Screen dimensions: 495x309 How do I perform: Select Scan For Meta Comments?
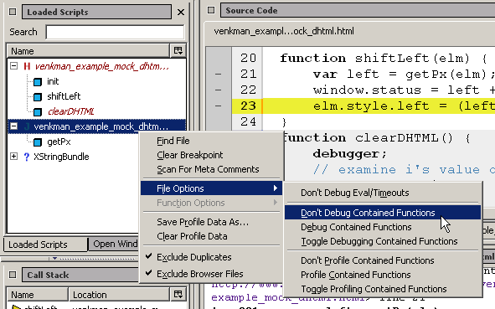click(212, 169)
